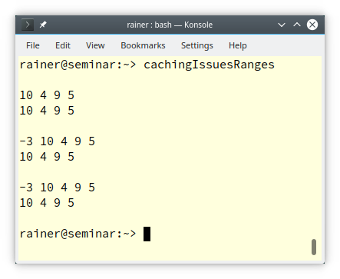This screenshot has height=279, width=340.
Task: Open the Settings menu
Action: [x=197, y=45]
